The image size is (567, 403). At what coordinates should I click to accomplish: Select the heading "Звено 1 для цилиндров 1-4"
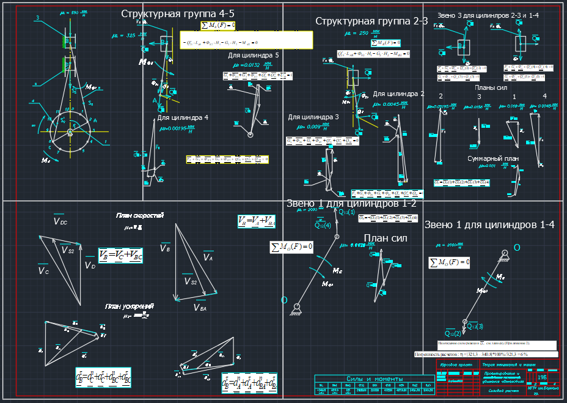(x=489, y=225)
